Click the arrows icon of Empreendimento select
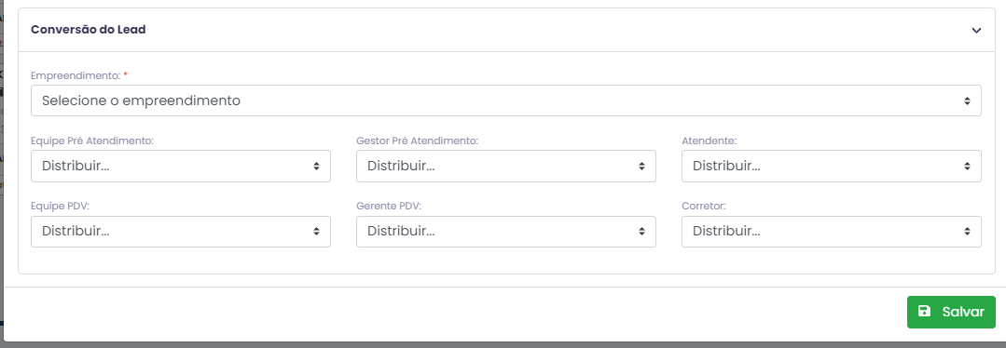The height and width of the screenshot is (348, 1006). tap(967, 100)
